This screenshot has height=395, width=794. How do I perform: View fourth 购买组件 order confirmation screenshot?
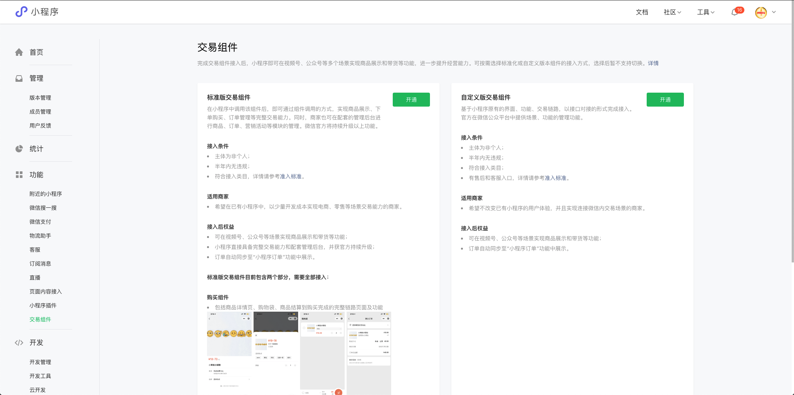[x=369, y=353]
